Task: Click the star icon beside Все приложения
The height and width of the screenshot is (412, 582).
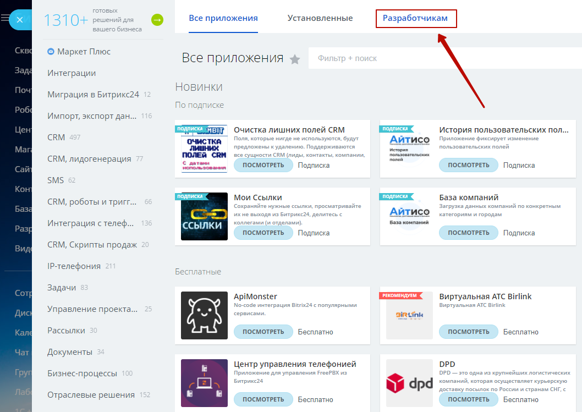Action: click(295, 59)
